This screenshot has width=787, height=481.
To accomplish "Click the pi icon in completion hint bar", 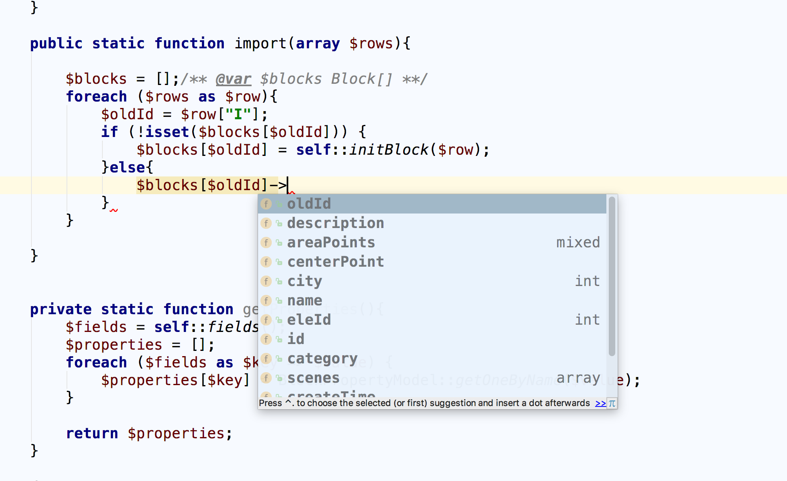I will tap(612, 403).
